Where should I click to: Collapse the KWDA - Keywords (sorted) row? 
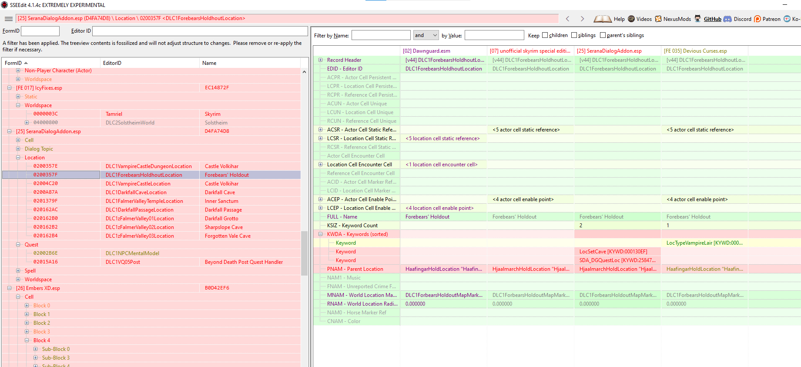point(321,234)
